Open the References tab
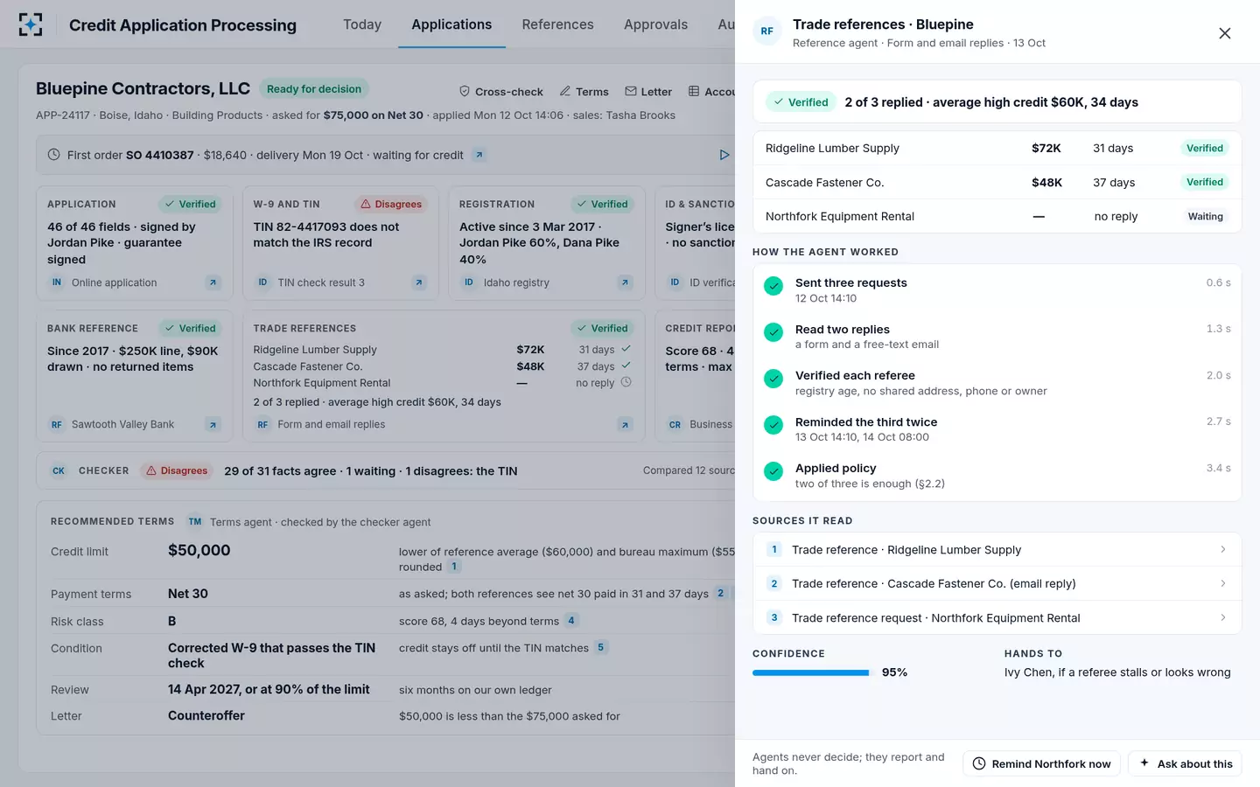1260x787 pixels. coord(557,24)
